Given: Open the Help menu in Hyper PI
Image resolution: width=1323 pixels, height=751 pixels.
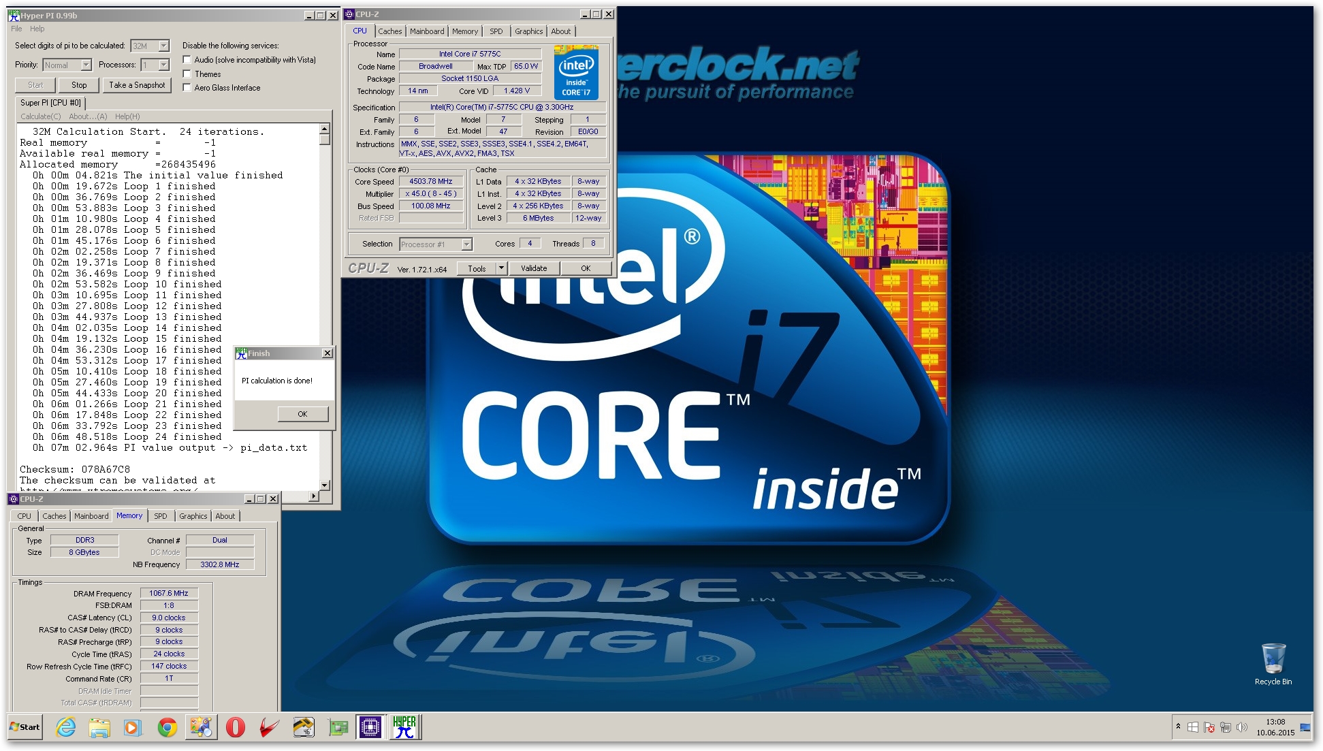Looking at the screenshot, I should (x=37, y=29).
